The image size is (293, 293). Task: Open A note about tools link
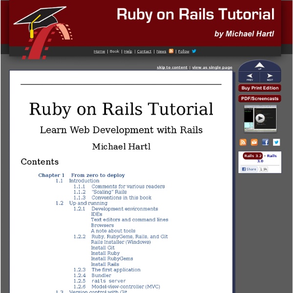(x=113, y=231)
